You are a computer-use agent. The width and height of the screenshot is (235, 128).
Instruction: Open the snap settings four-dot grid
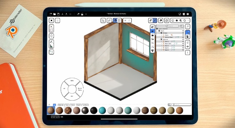point(119,20)
